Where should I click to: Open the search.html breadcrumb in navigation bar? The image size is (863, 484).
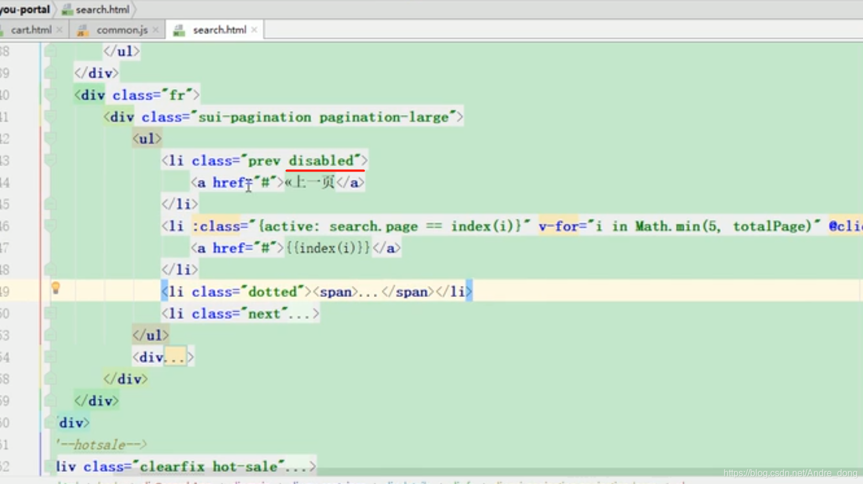coord(103,10)
